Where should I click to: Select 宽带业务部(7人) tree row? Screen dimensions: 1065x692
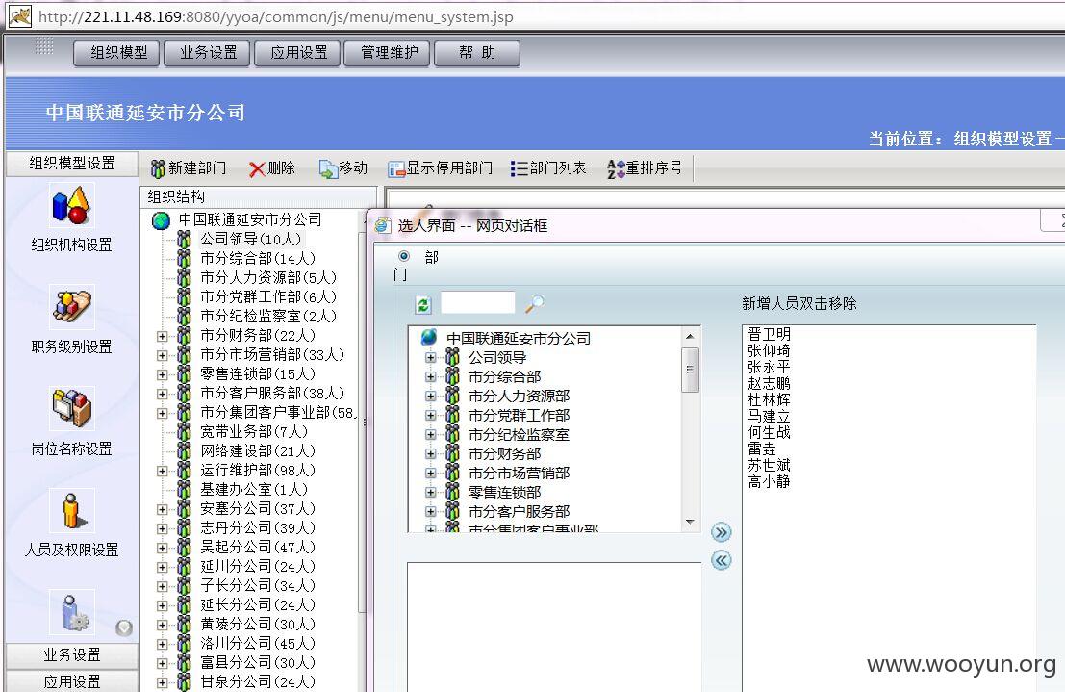(254, 431)
